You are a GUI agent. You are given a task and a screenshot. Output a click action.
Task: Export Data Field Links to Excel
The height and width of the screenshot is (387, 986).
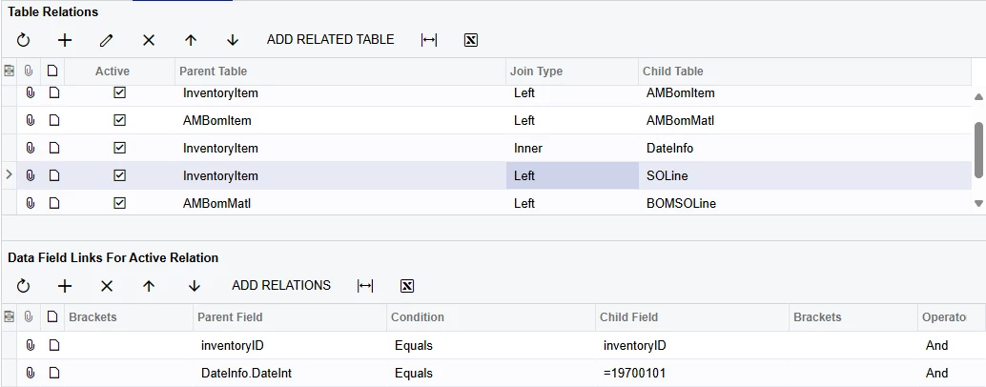(407, 286)
